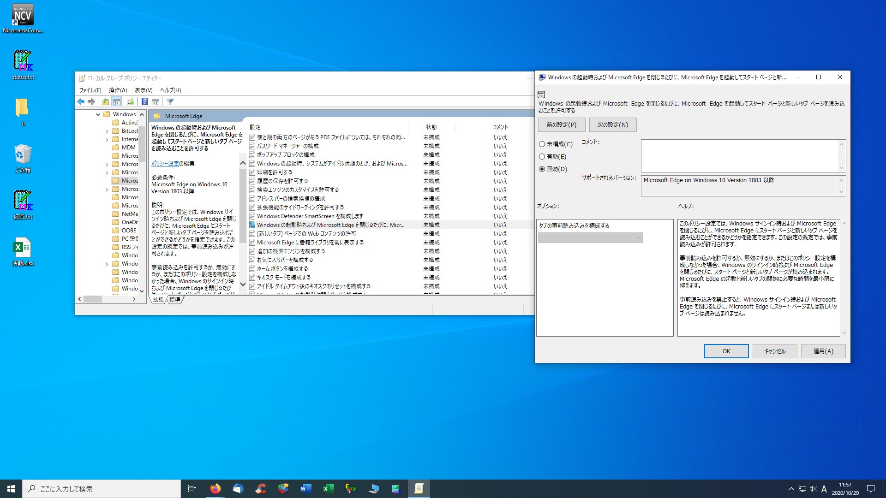Click the キャンセル button
886x498 pixels.
coord(775,351)
